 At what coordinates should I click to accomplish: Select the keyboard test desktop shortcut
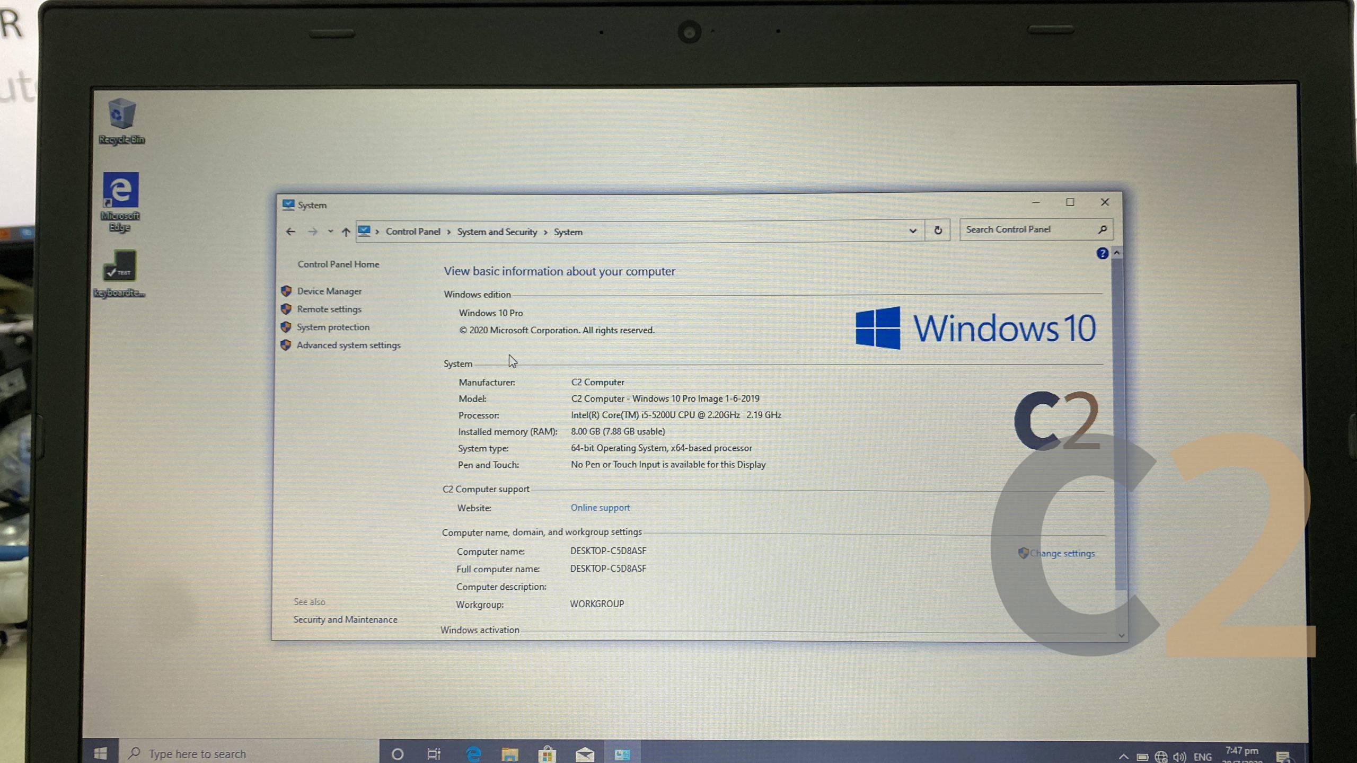pos(119,274)
